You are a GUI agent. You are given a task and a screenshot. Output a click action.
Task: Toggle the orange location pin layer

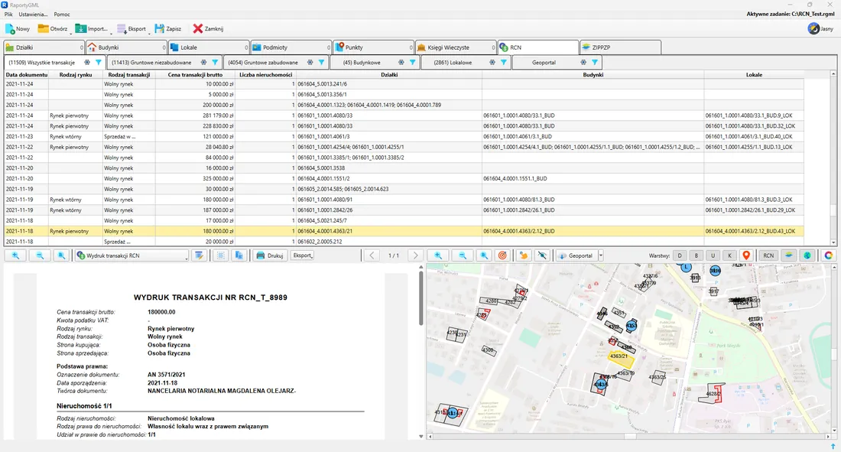tap(746, 255)
